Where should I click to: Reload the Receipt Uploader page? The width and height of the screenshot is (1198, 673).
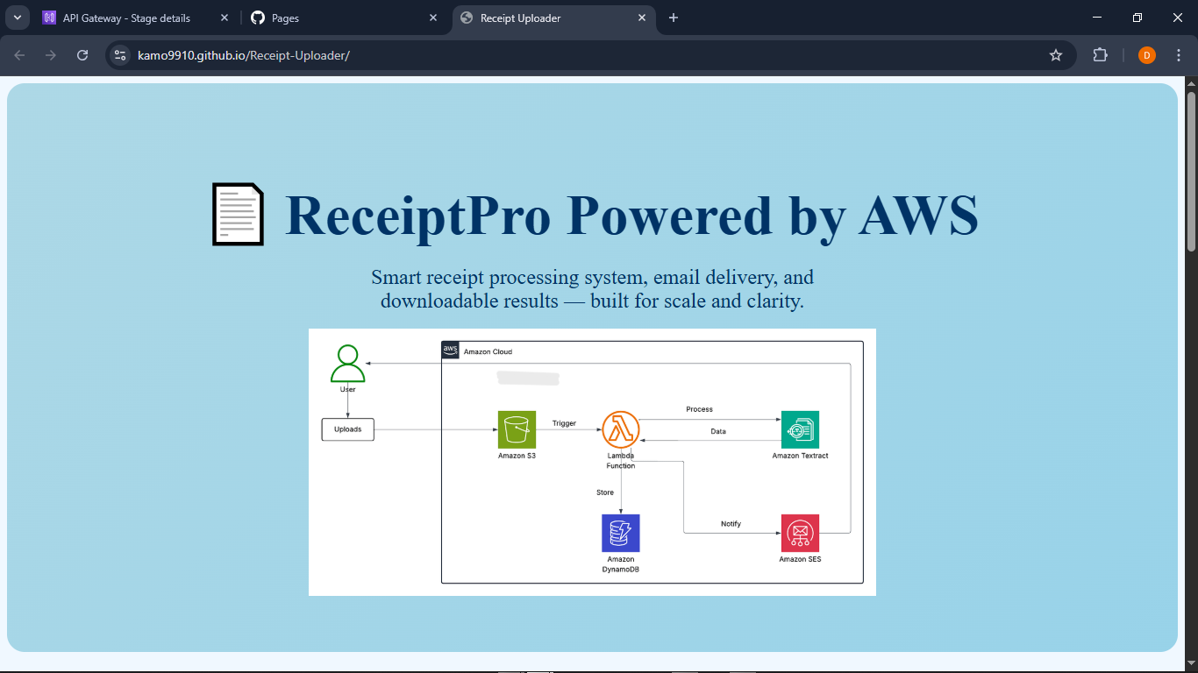click(82, 55)
